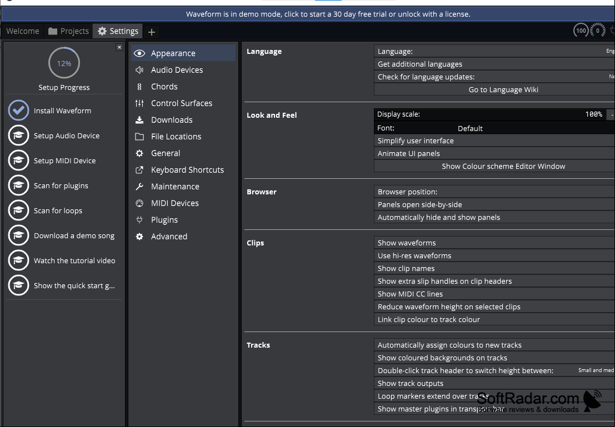Image resolution: width=615 pixels, height=427 pixels.
Task: Click the Scan for plugins step label
Action: click(61, 186)
